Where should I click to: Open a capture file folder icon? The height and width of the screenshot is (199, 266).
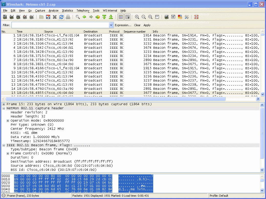point(41,17)
